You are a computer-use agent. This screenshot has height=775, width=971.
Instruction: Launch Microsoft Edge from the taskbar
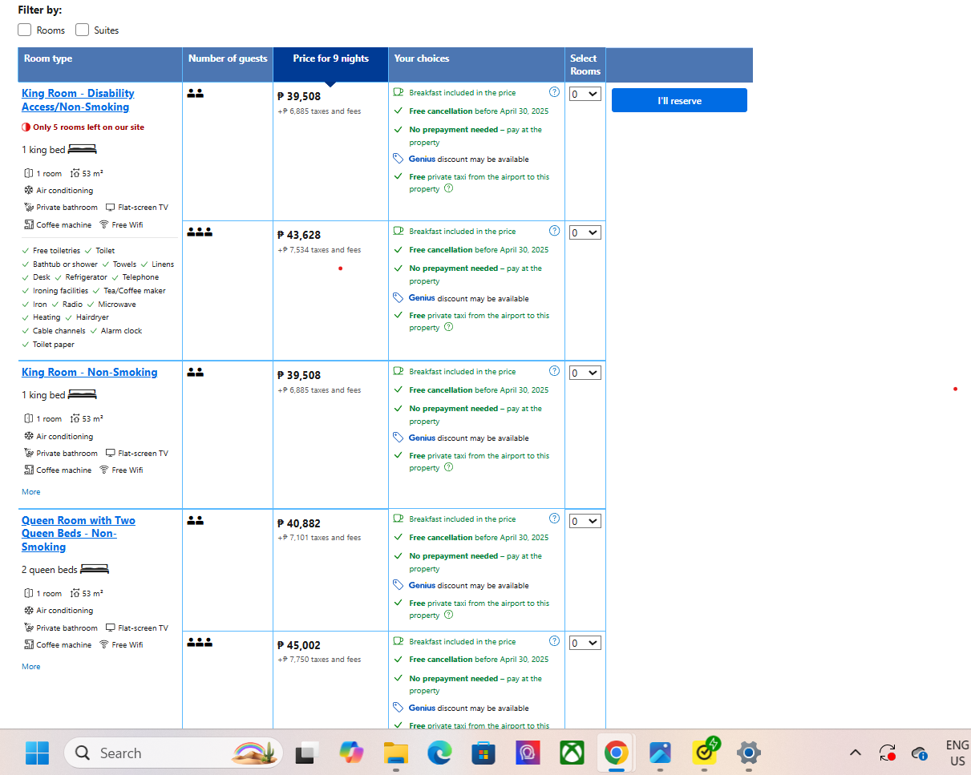(x=439, y=753)
